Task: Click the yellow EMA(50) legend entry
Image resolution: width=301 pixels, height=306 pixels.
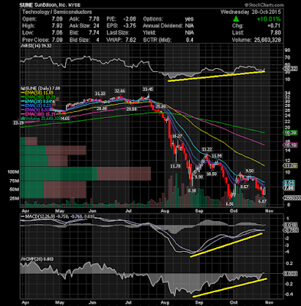Action: click(37, 93)
